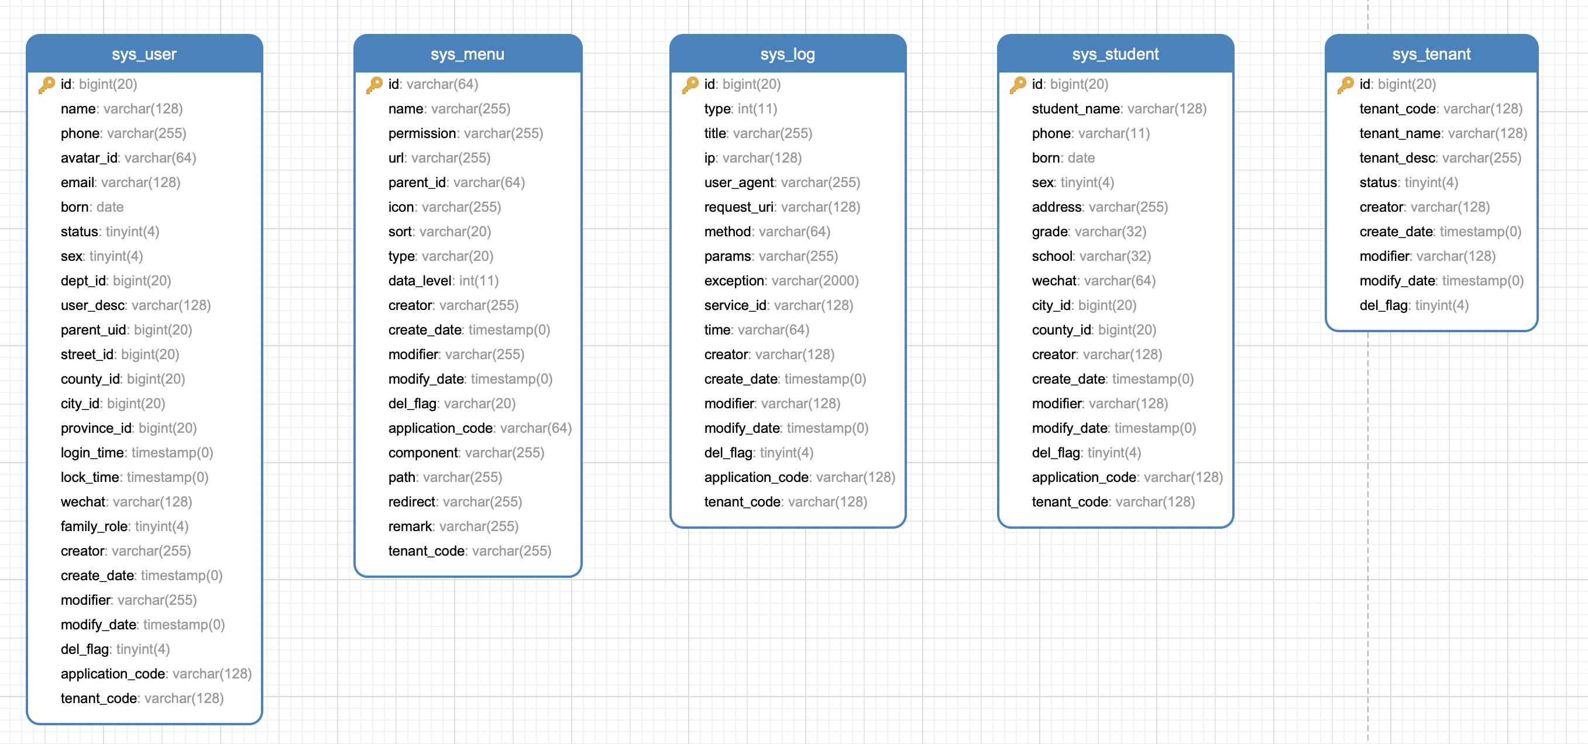
Task: Select student_name: varchar(128) row
Action: (1119, 108)
